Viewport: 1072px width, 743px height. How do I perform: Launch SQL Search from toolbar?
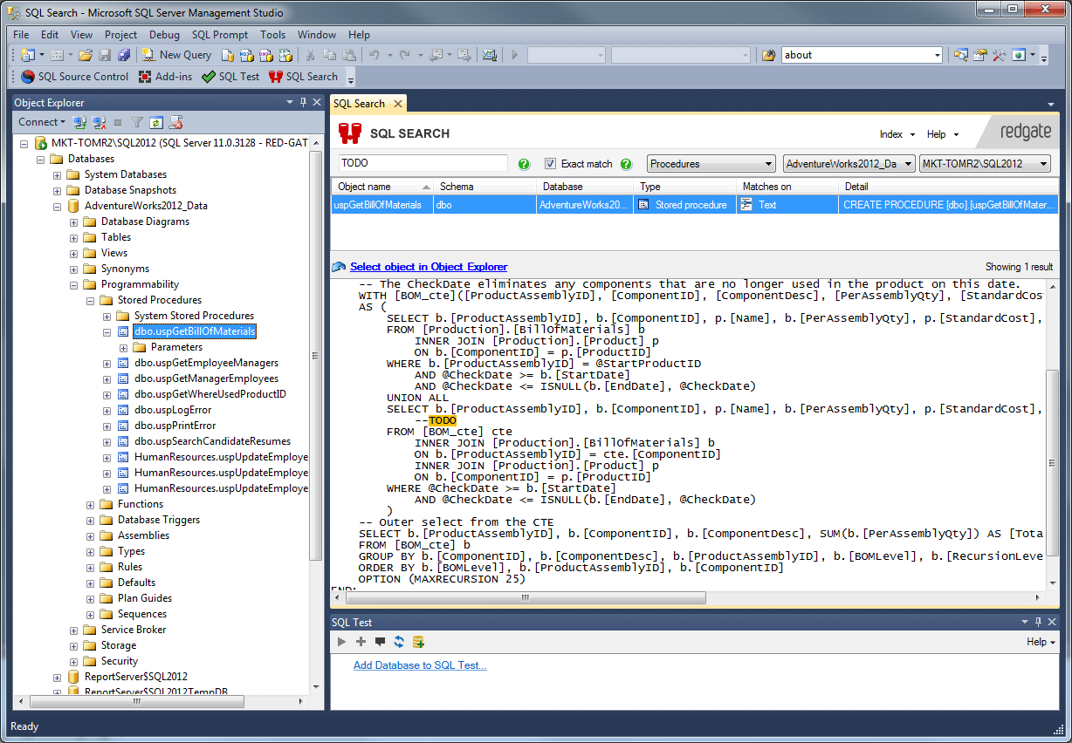point(303,77)
